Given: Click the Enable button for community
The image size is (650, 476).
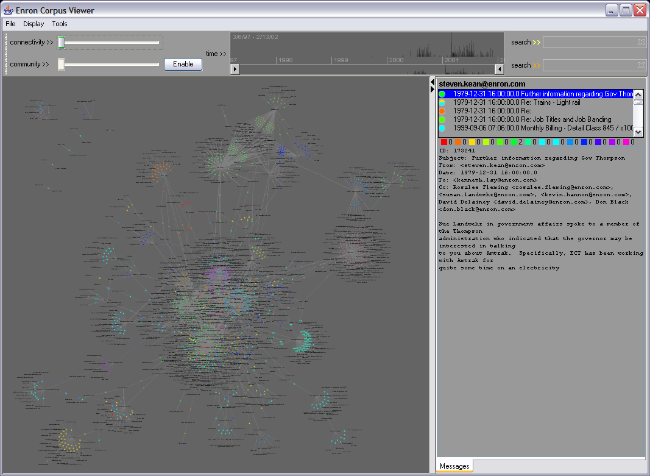Looking at the screenshot, I should click(x=183, y=64).
